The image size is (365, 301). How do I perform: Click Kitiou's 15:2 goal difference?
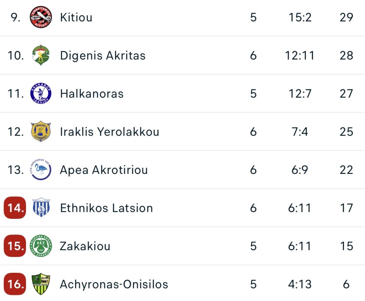coord(300,17)
